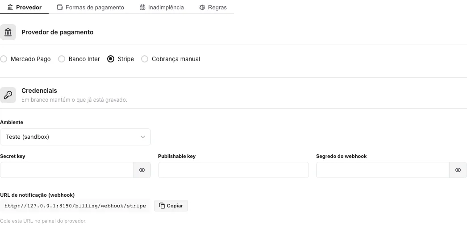Click the Segredo do webhook input field
Viewport: 467px width, 244px height.
pos(383,170)
